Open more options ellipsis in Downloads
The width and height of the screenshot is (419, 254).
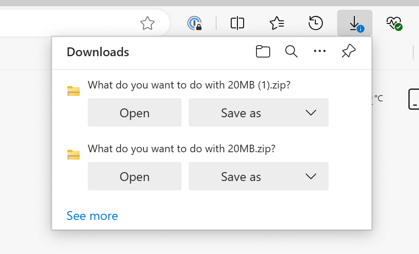pos(320,51)
